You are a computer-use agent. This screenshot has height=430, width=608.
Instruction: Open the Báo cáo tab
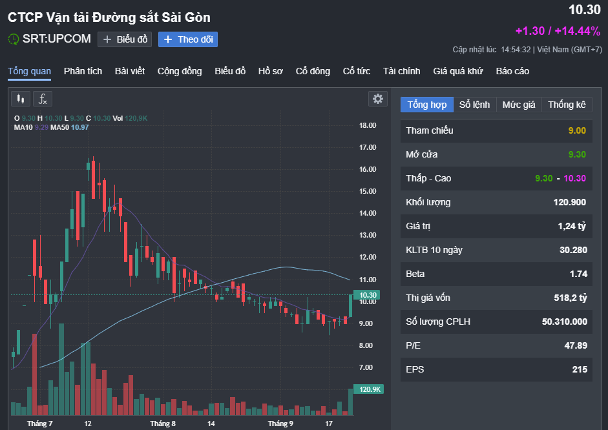pyautogui.click(x=512, y=71)
